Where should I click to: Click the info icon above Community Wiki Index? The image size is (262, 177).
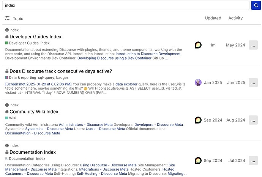(x=7, y=105)
